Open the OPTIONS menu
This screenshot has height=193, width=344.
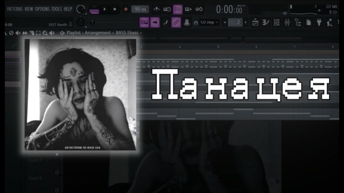click(x=42, y=9)
